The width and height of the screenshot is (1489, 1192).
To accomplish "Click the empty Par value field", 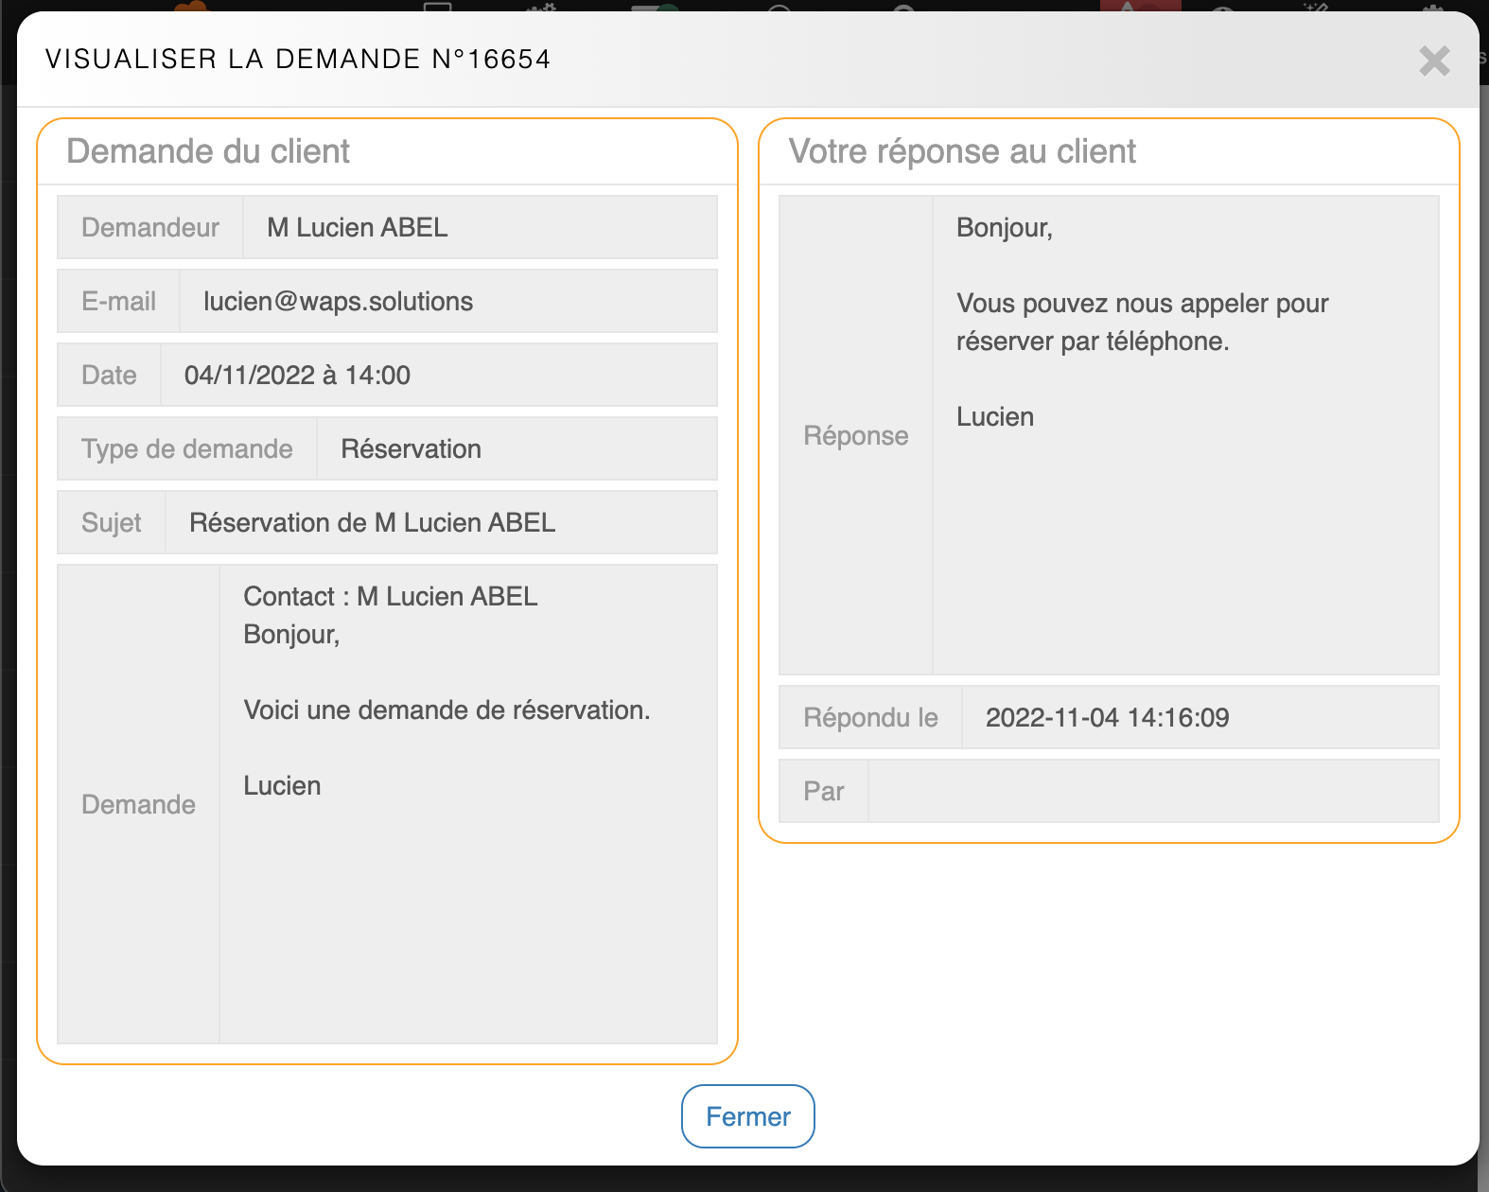I will pyautogui.click(x=1153, y=791).
